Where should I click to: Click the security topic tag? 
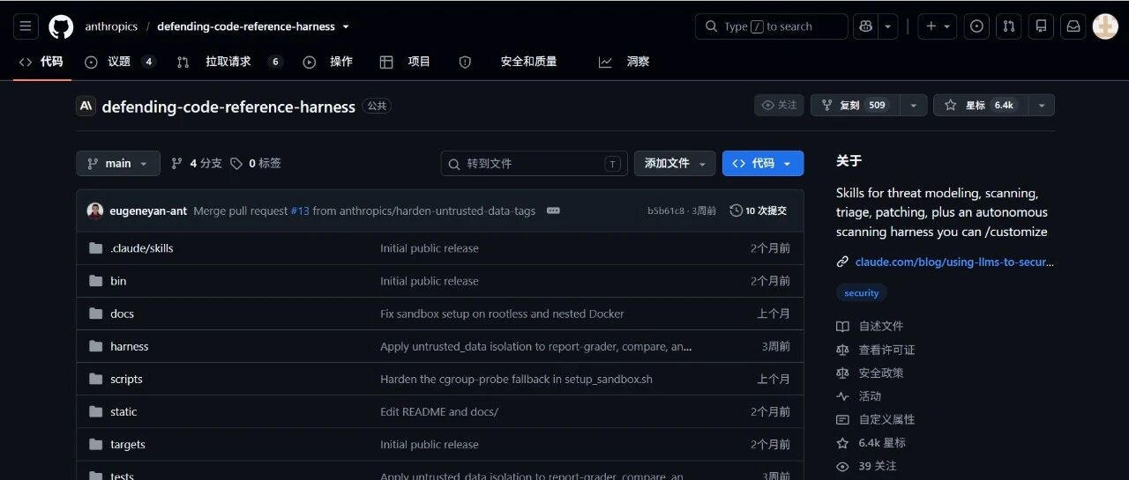click(862, 293)
